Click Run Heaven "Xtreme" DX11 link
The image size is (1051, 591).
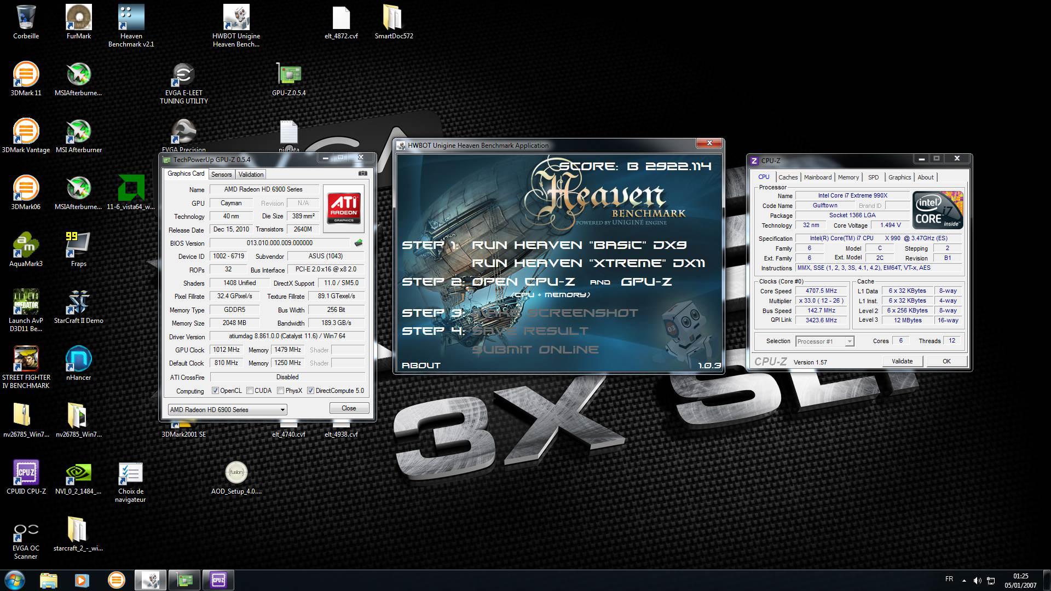pos(588,263)
